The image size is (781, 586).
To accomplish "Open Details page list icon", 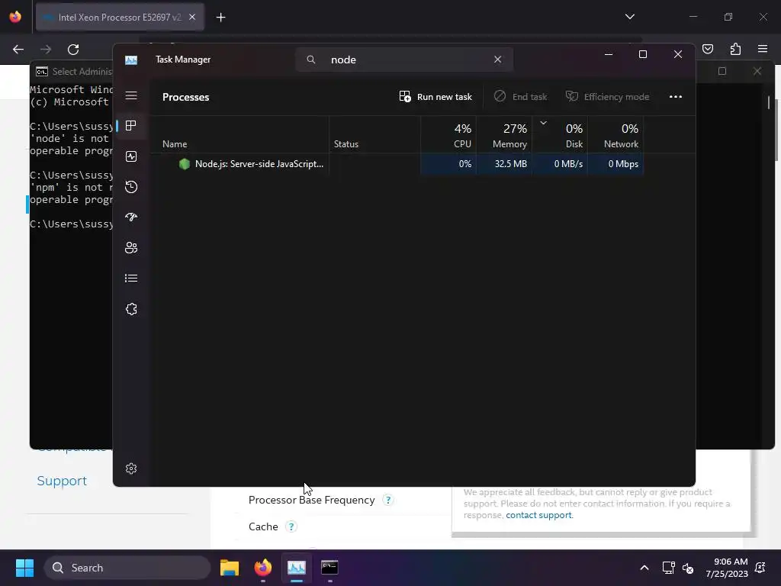I will [131, 278].
